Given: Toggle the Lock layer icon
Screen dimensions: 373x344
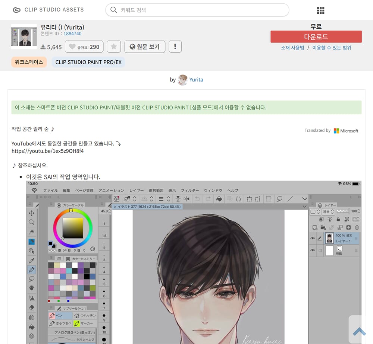Looking at the screenshot, I should pyautogui.click(x=338, y=219).
